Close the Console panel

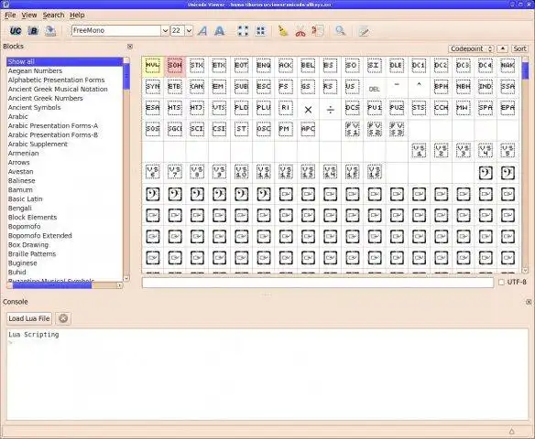coord(529,302)
